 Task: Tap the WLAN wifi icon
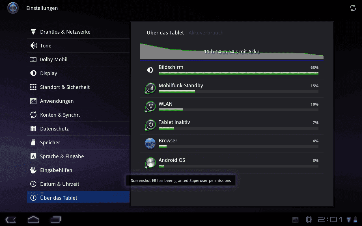150,107
